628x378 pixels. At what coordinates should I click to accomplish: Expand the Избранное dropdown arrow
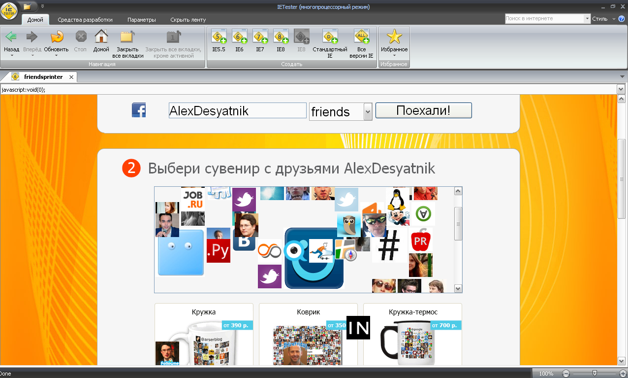coord(394,55)
